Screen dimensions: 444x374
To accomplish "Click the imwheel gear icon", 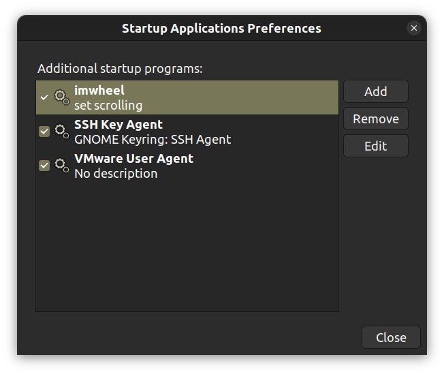I will click(62, 97).
